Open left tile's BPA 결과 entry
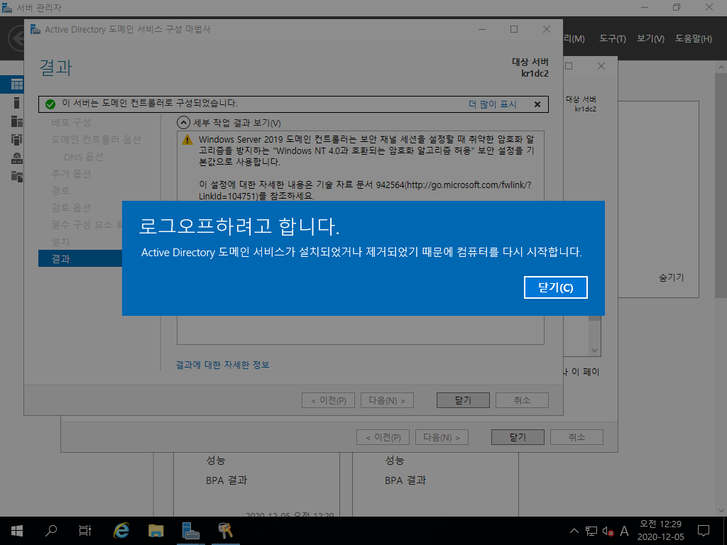Screen dimensions: 727x545 [x=226, y=480]
